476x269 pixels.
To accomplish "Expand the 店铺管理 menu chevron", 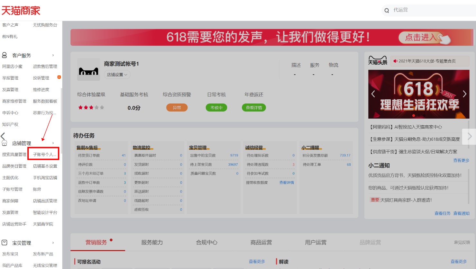I will pyautogui.click(x=53, y=143).
